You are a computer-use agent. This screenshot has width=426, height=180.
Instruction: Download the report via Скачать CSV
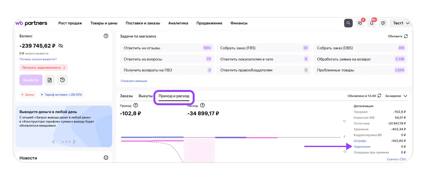click(x=396, y=159)
